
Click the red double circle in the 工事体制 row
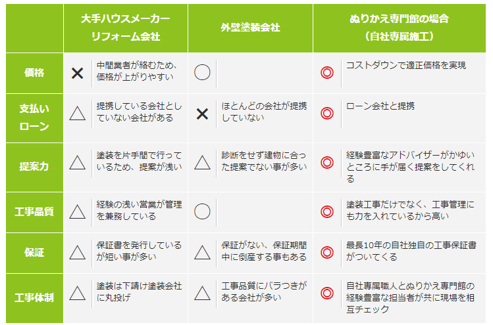(x=326, y=293)
